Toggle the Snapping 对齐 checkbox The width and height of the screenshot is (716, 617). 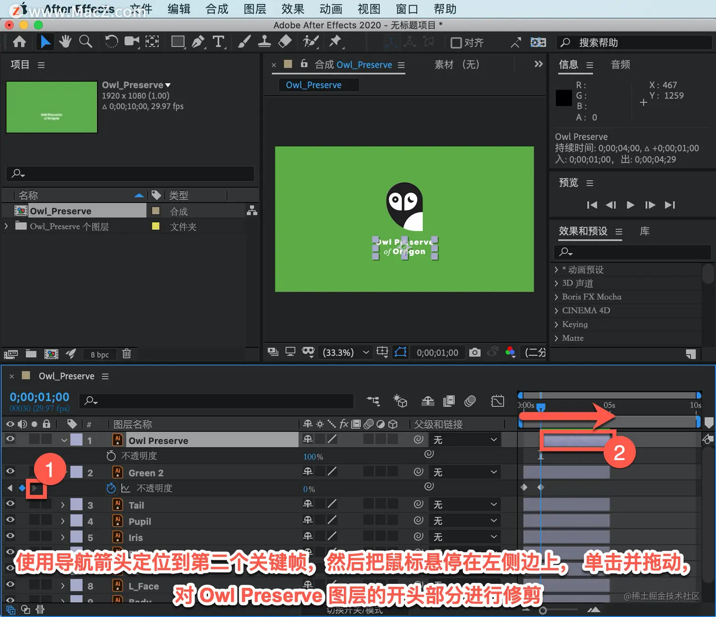point(456,43)
